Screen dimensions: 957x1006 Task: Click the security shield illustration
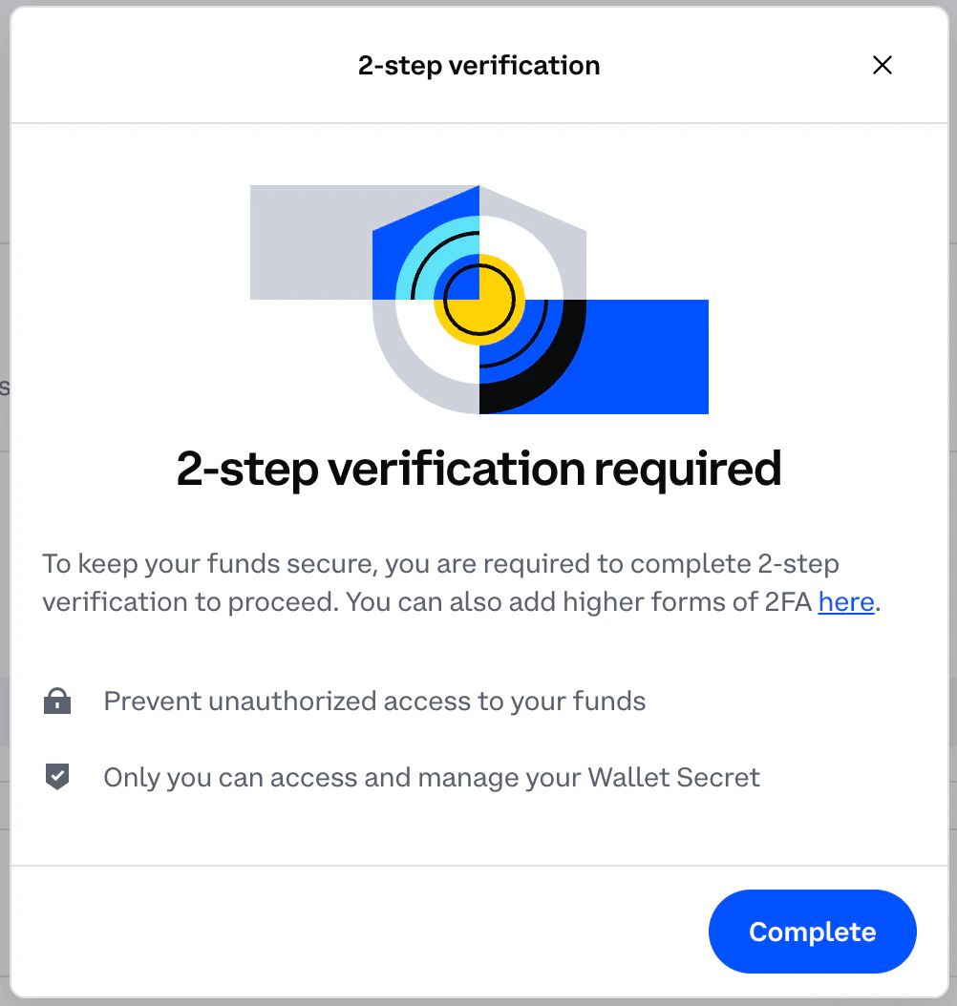click(x=478, y=299)
